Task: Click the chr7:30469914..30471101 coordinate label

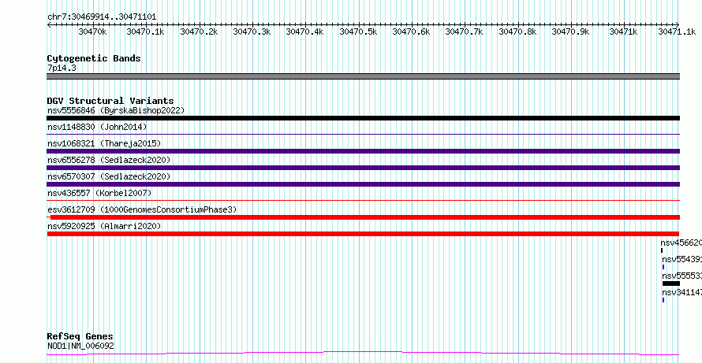Action: tap(102, 17)
